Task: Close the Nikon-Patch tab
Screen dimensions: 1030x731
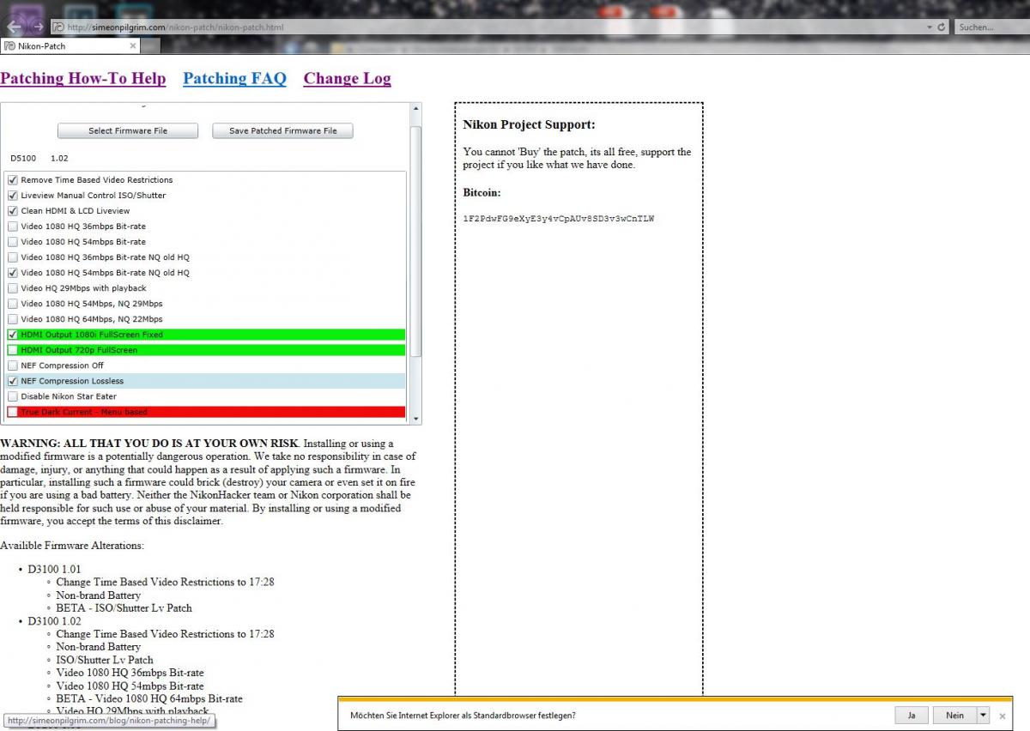Action: click(x=133, y=45)
